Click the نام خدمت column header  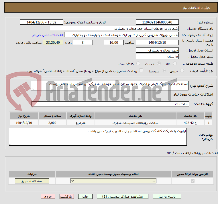pyautogui.click(x=135, y=116)
